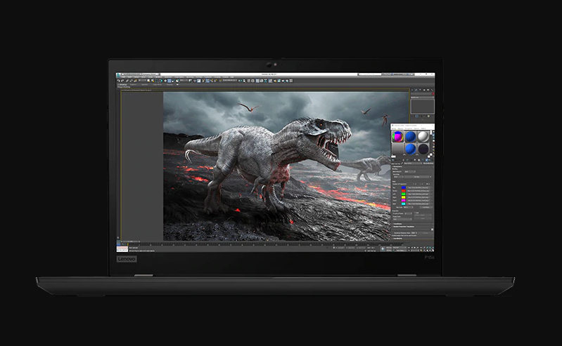Open the reference coordinate system dropdown

[183, 81]
